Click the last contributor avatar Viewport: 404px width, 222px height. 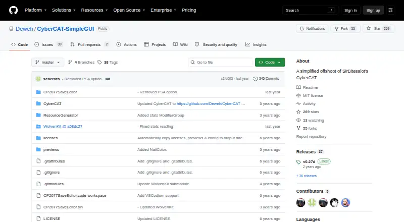pyautogui.click(x=345, y=203)
